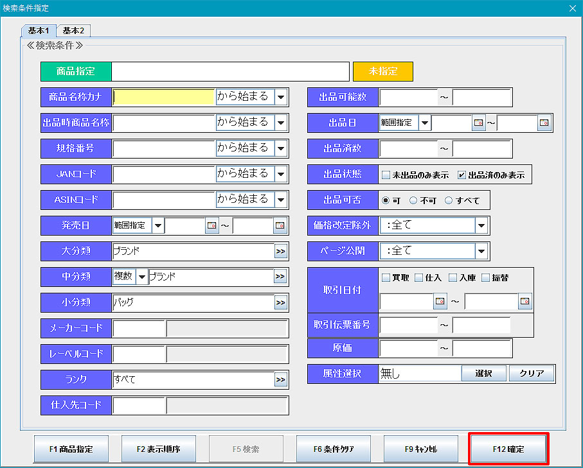Click the orange 未指定 indicator

(x=382, y=71)
